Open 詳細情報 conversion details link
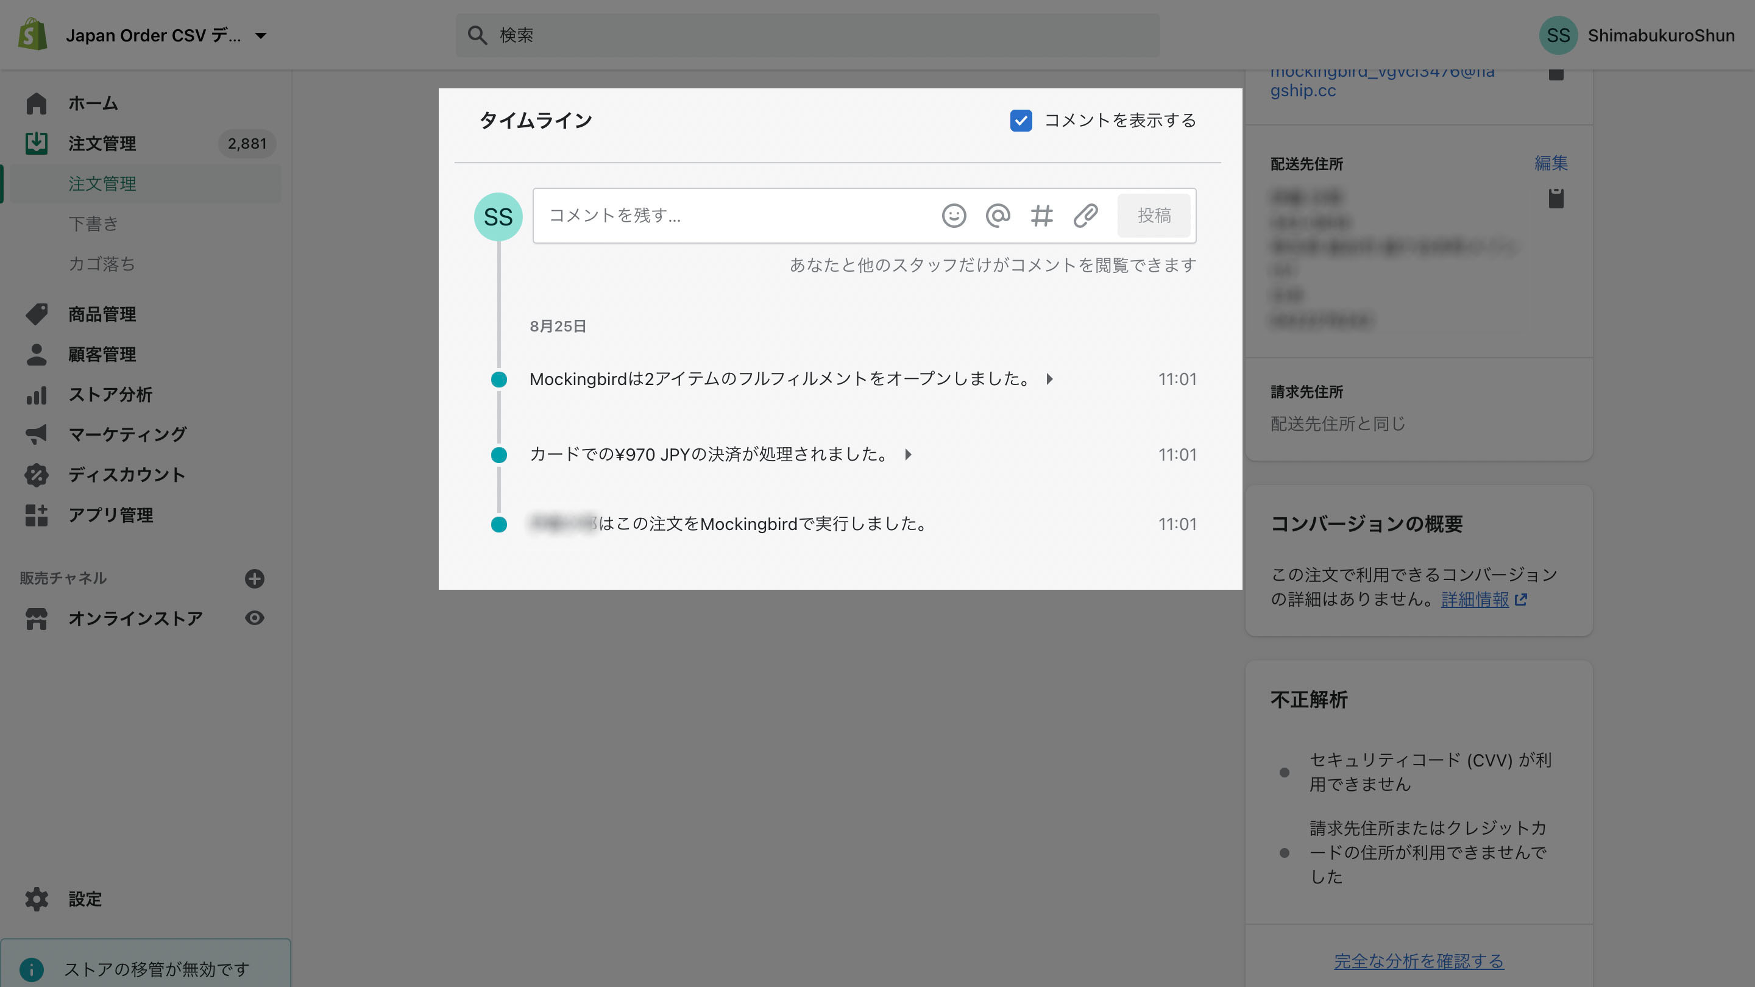Viewport: 1755px width, 987px height. pyautogui.click(x=1475, y=600)
